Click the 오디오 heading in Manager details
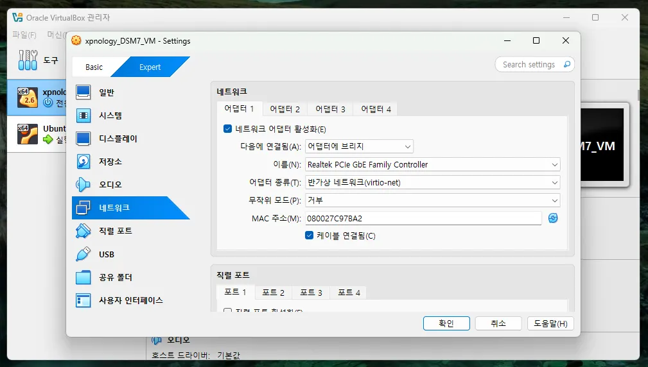The height and width of the screenshot is (367, 648). click(x=178, y=340)
